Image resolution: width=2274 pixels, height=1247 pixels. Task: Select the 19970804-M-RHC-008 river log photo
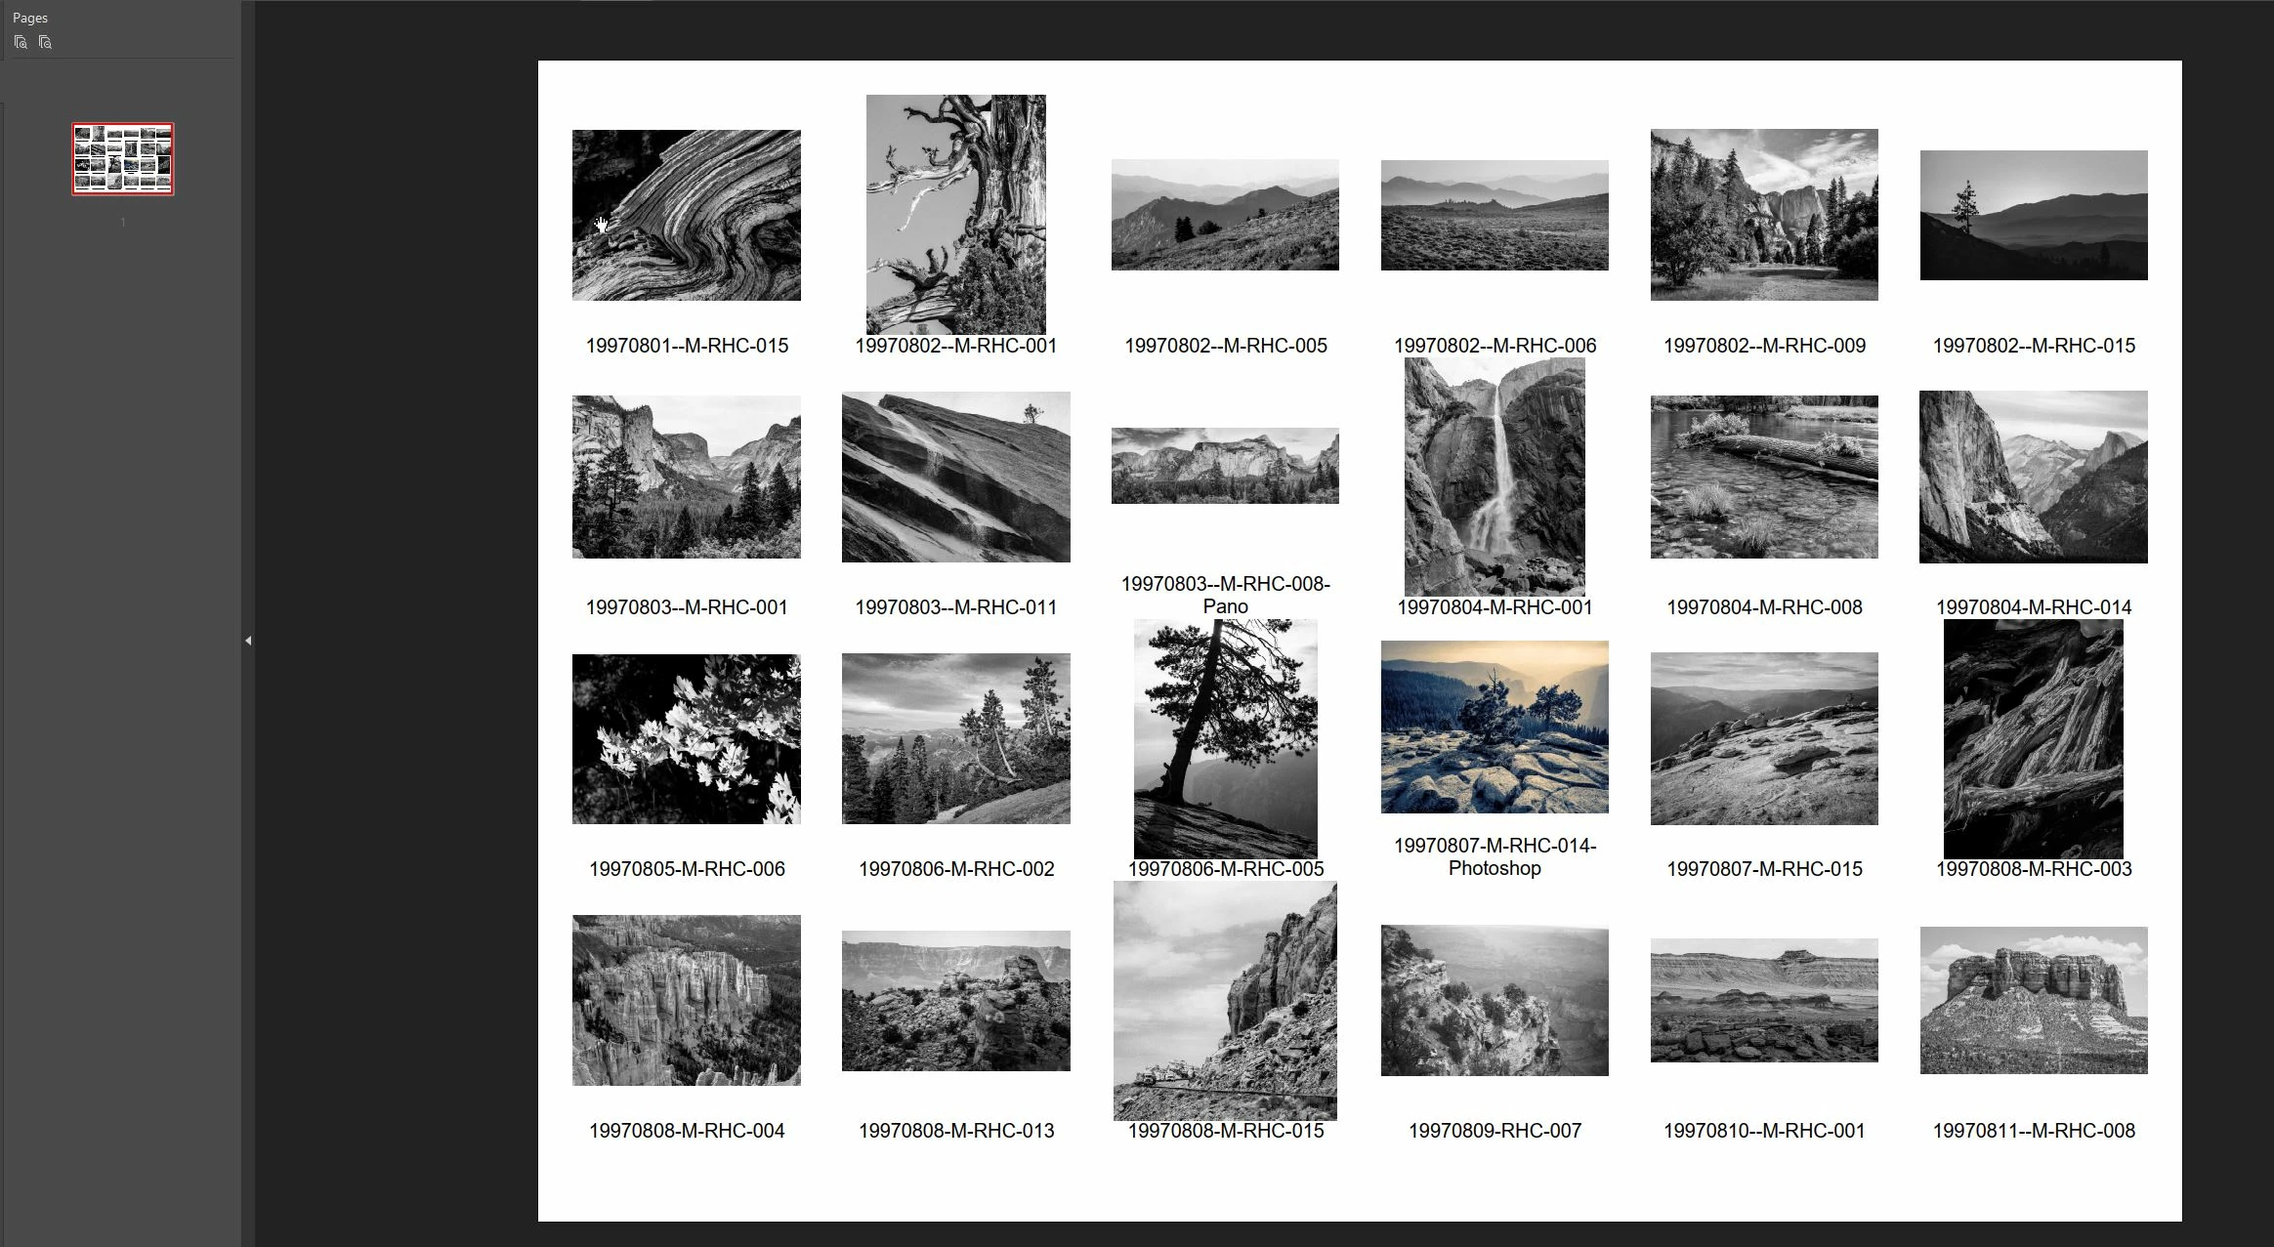[x=1764, y=477]
